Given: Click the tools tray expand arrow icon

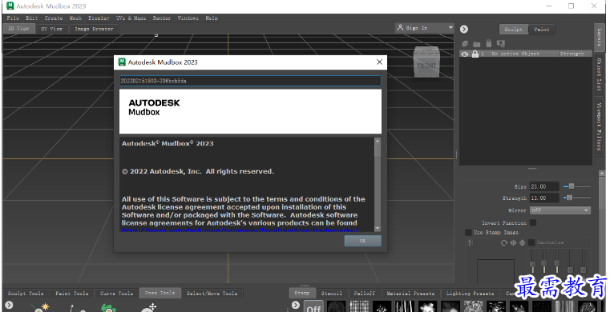Looking at the screenshot, I should (x=9, y=305).
